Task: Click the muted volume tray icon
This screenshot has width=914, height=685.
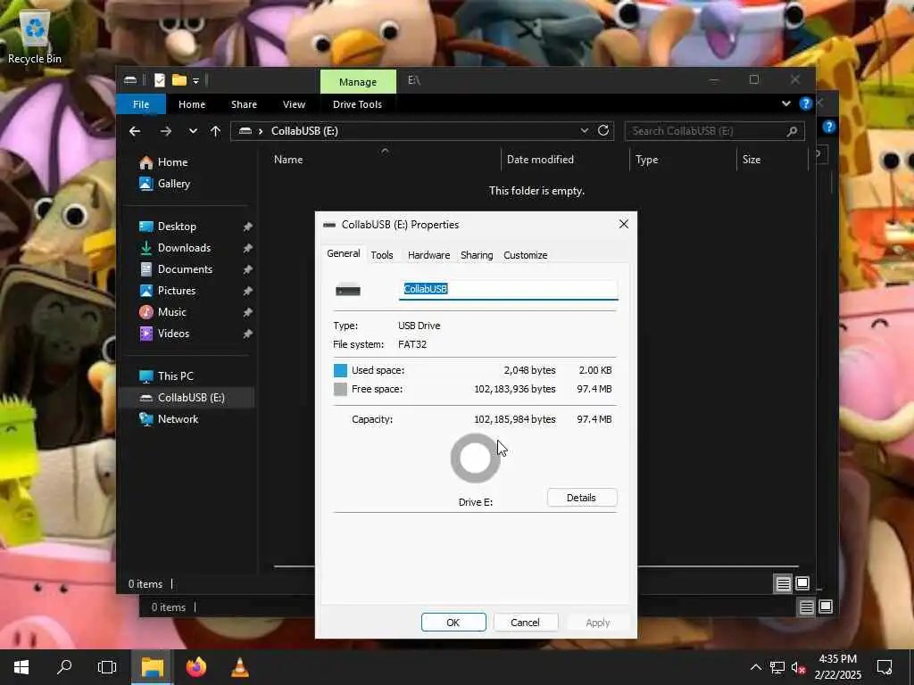Action: tap(798, 667)
